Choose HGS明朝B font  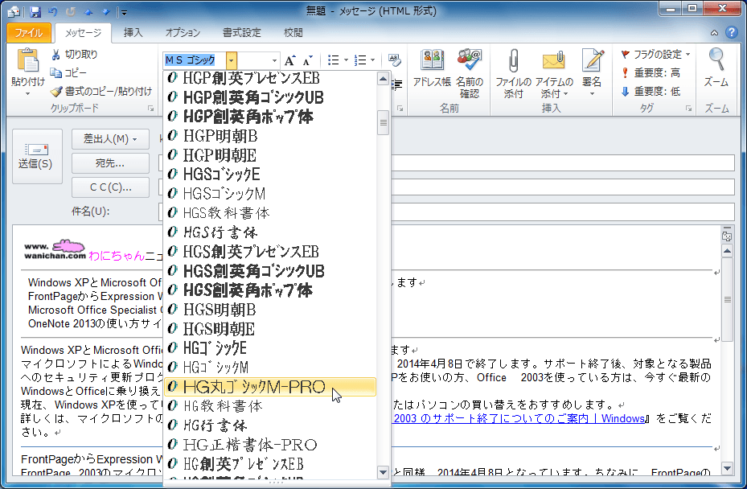click(x=270, y=310)
